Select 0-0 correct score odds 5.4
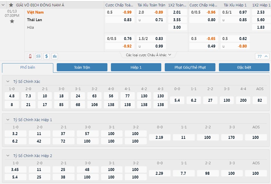Image resolution: width=271 pixels, height=184 pixels. tap(177, 100)
